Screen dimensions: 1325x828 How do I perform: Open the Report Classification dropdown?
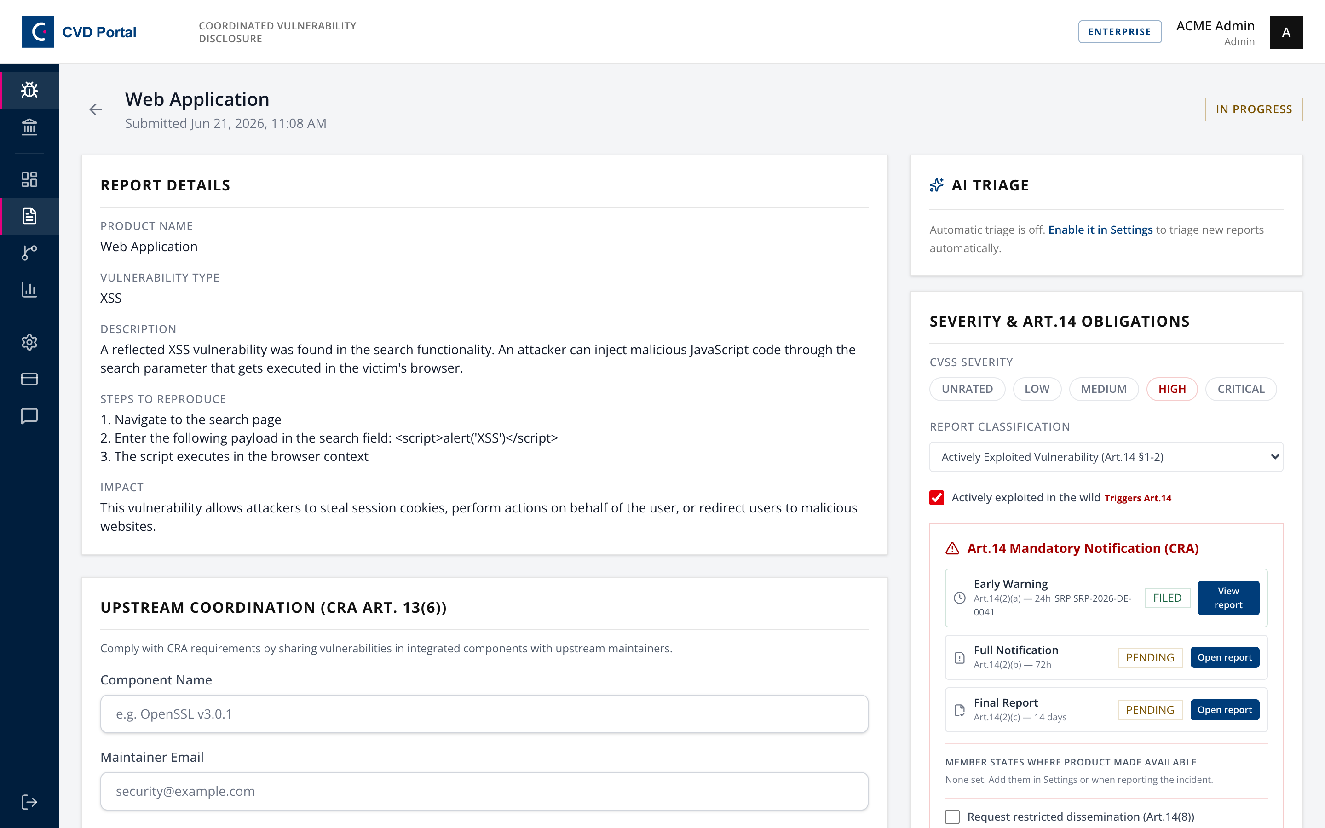pyautogui.click(x=1106, y=457)
